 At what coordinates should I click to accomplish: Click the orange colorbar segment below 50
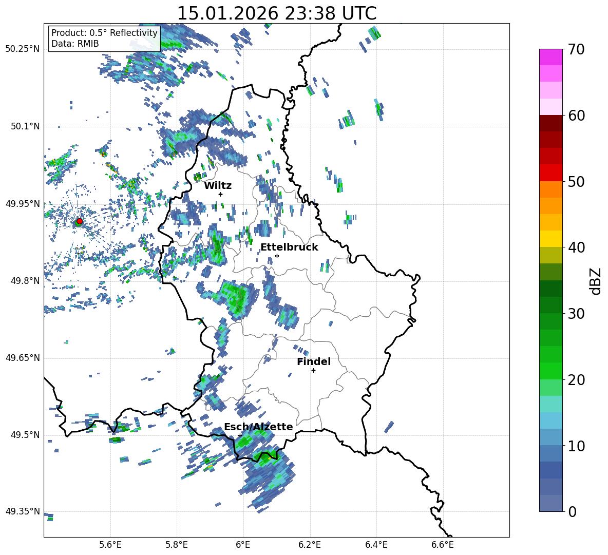point(550,189)
